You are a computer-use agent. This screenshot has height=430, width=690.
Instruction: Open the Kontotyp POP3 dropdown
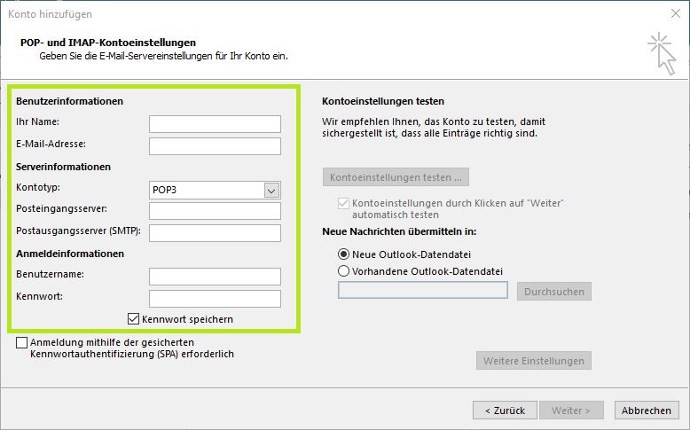215,190
